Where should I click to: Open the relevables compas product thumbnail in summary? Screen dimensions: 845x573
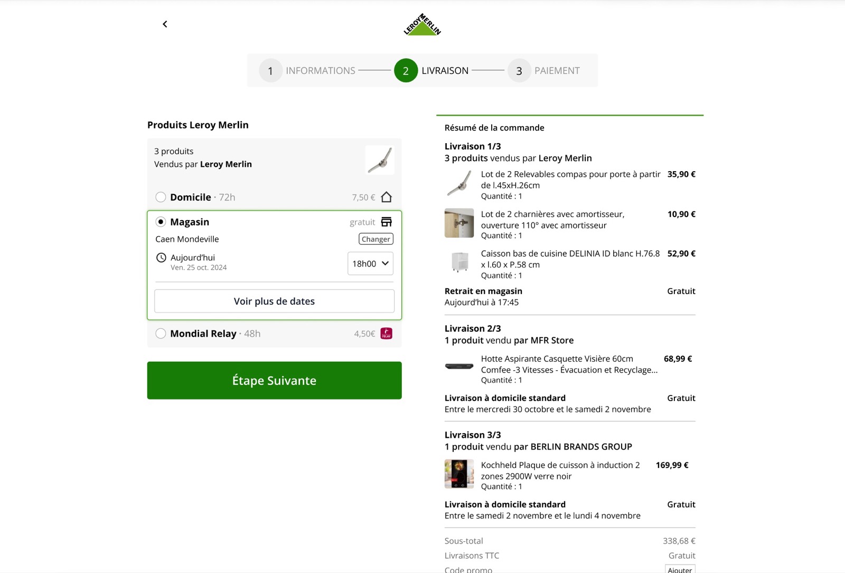[459, 184]
